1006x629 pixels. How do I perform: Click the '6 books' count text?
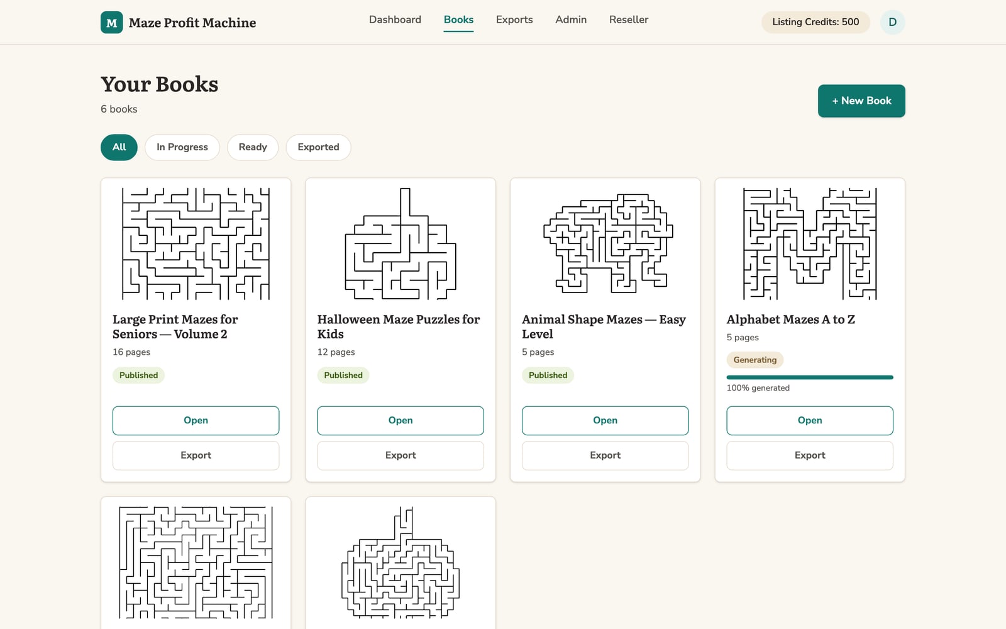[x=119, y=109]
